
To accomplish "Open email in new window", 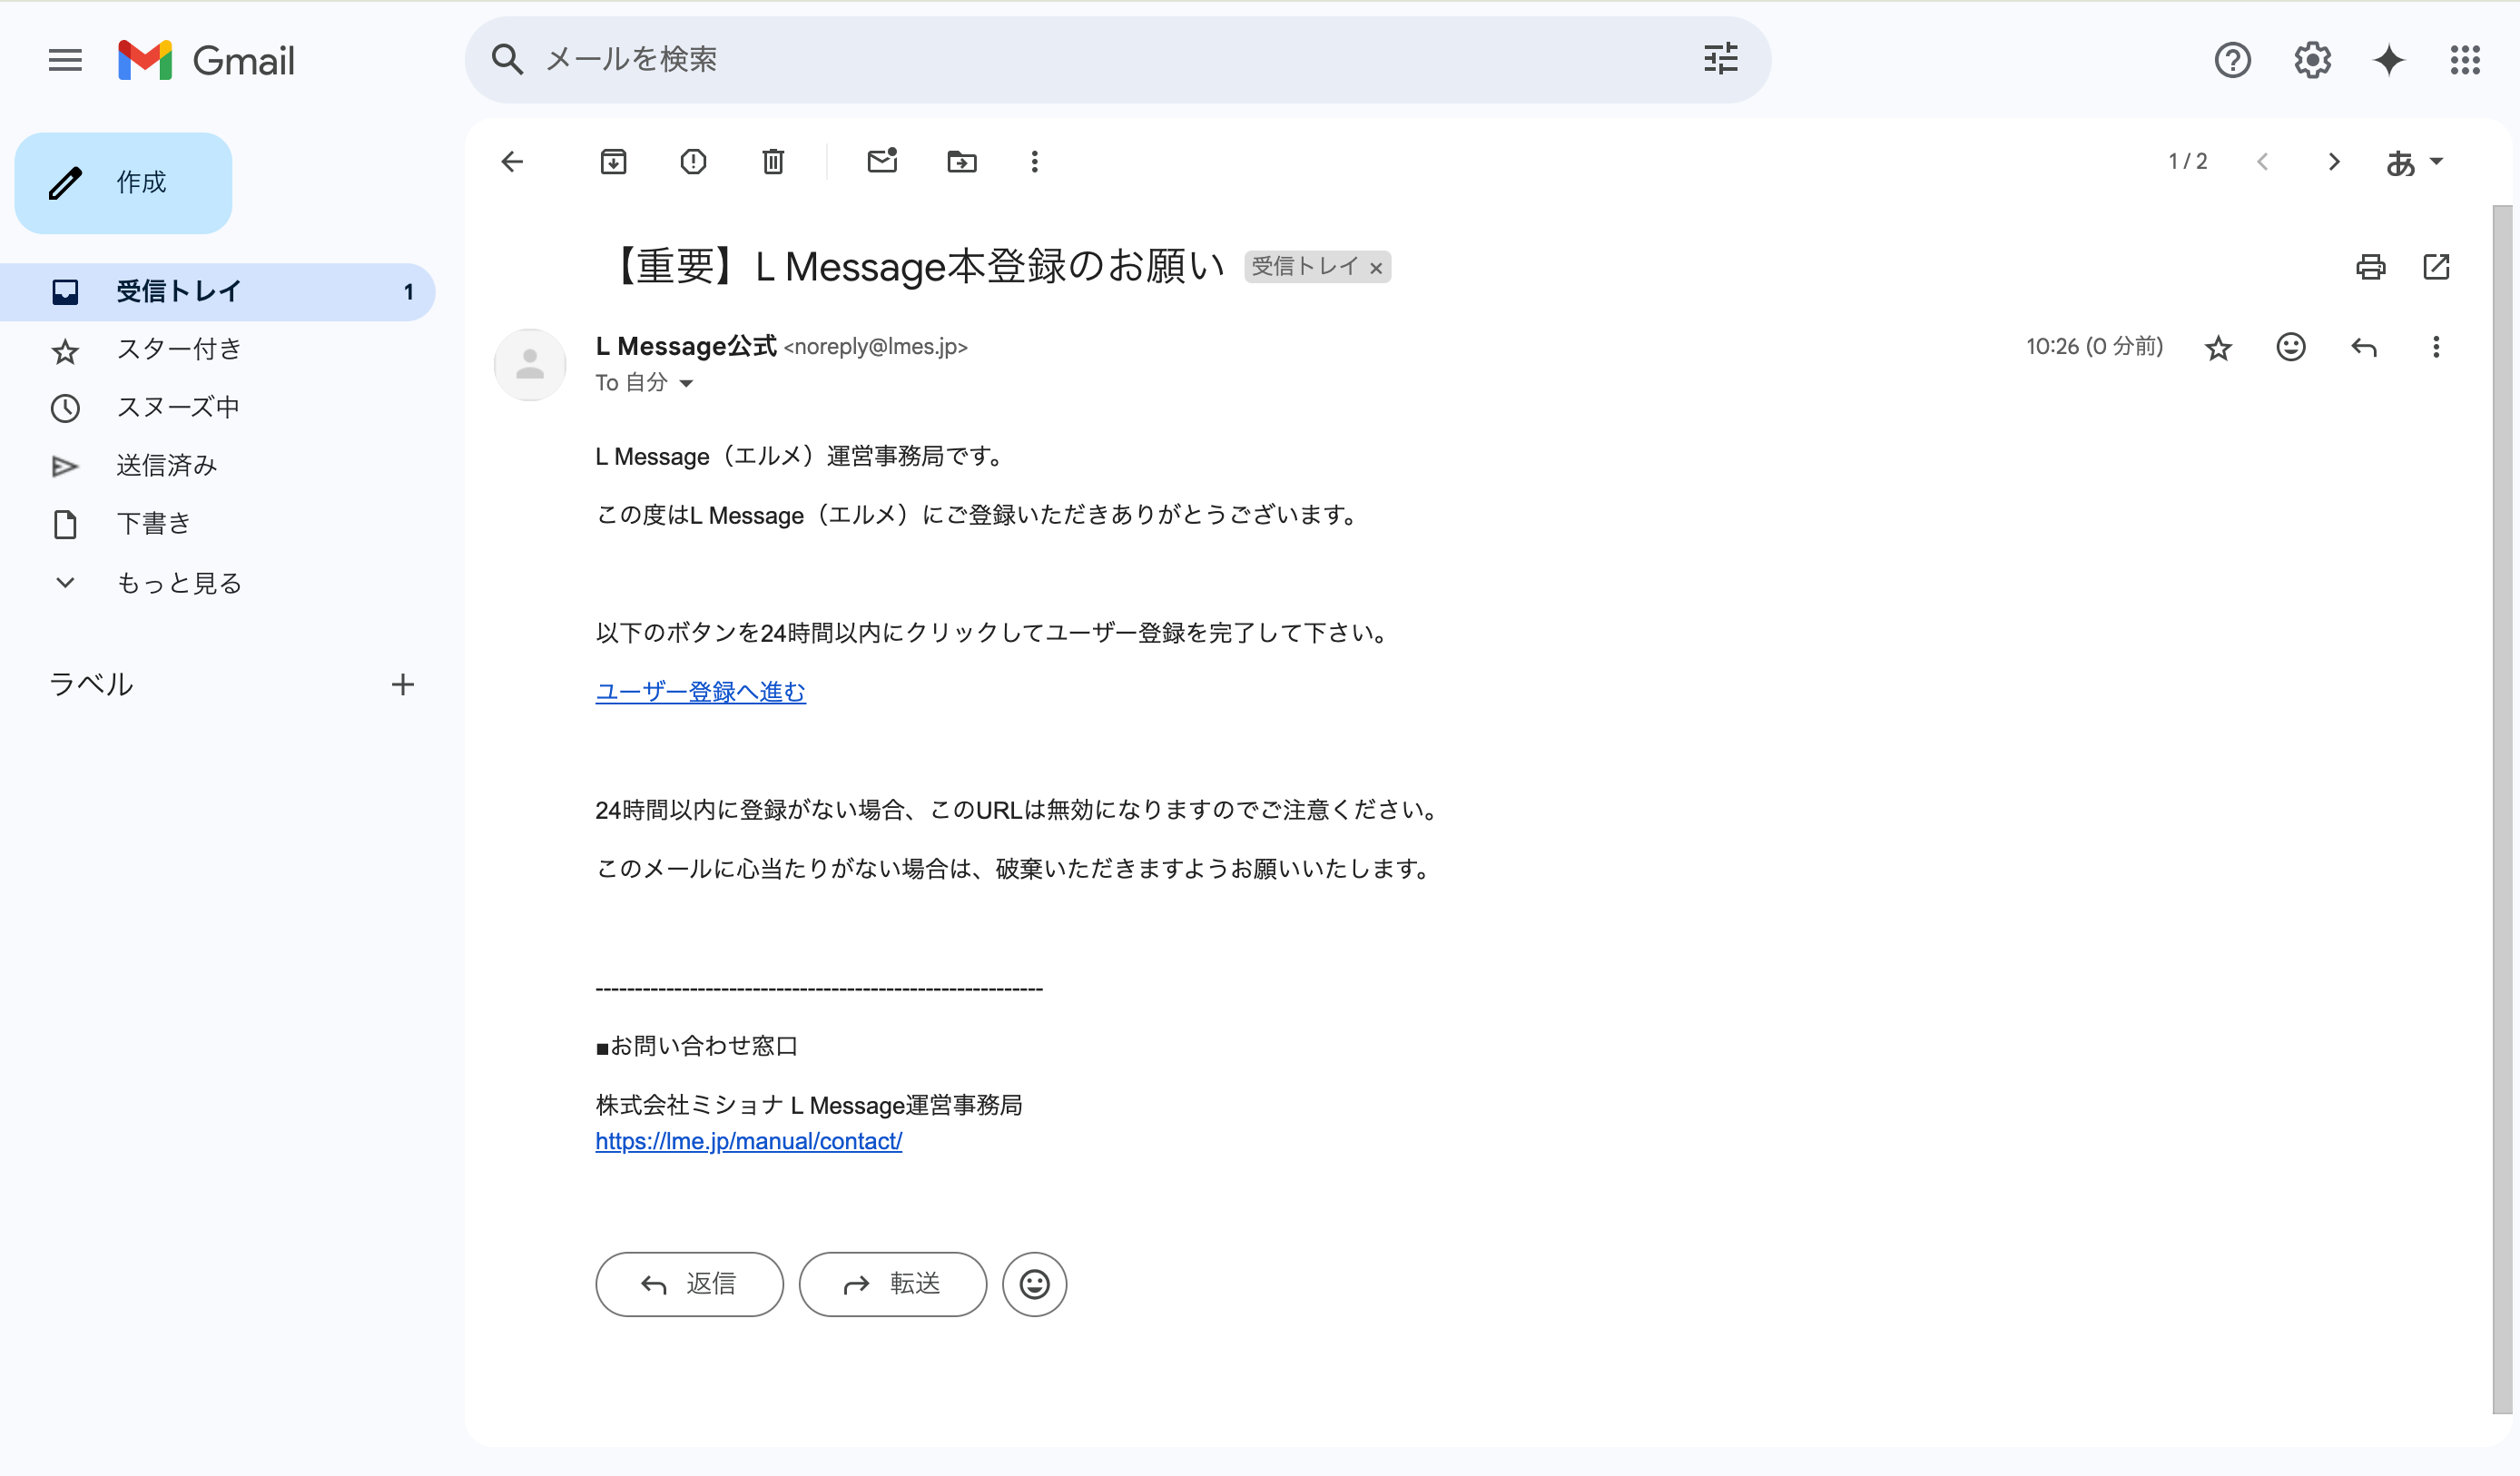I will 2436,267.
